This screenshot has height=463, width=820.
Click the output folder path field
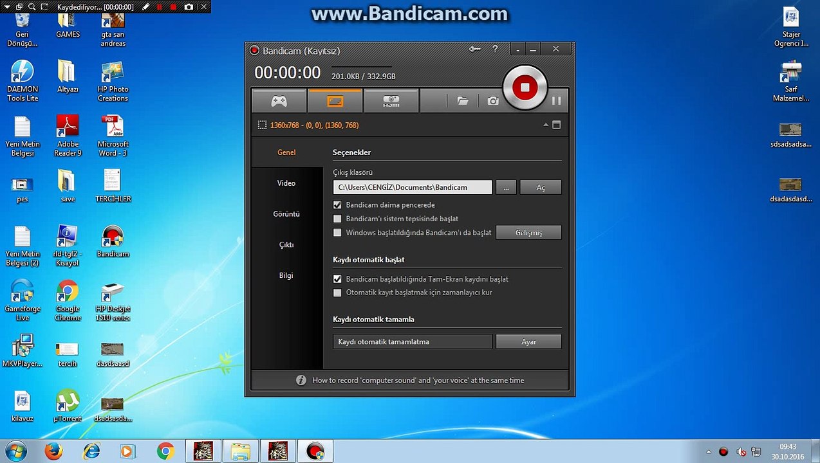pos(413,187)
